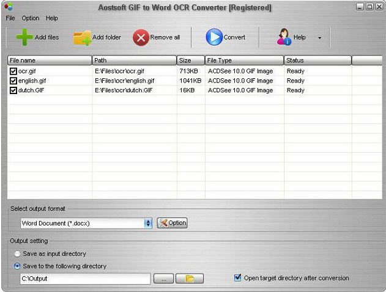
Task: Click path E:\Files\ocr\english.gif
Action: pos(125,81)
